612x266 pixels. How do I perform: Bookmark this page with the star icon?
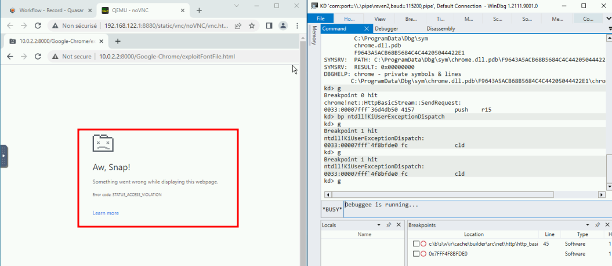click(252, 25)
